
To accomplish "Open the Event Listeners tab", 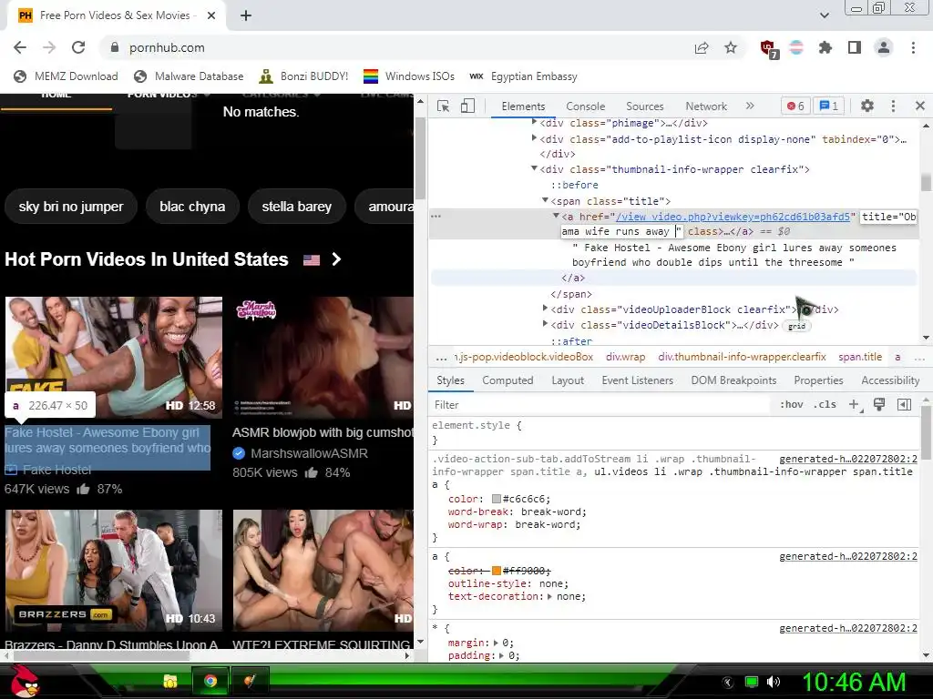I will [x=637, y=380].
